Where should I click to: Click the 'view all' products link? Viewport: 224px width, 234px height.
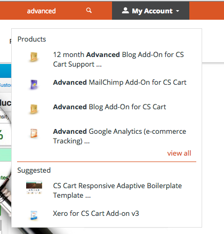coord(179,153)
